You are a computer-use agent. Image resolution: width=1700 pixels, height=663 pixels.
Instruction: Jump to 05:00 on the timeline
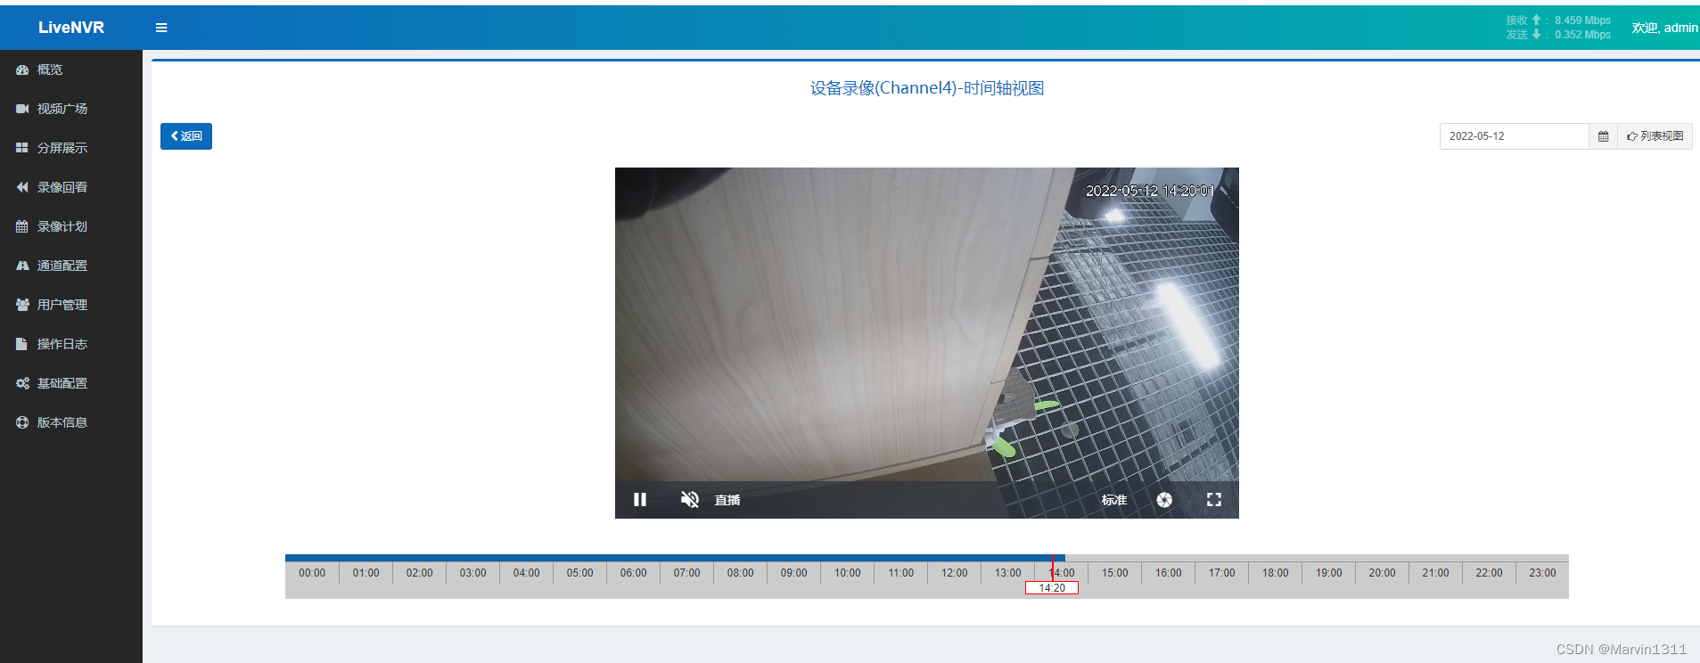pyautogui.click(x=579, y=573)
